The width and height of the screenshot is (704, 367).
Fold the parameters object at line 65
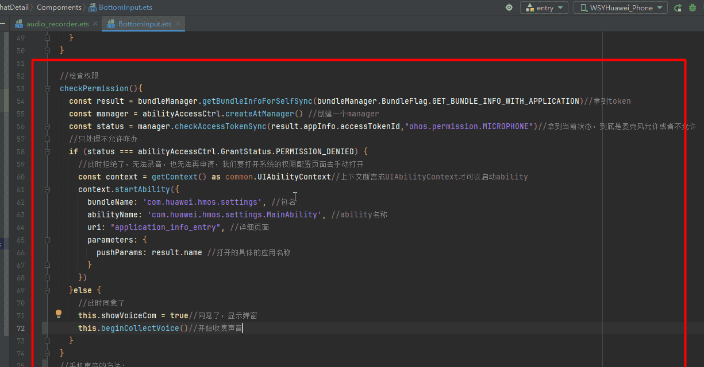coord(48,240)
